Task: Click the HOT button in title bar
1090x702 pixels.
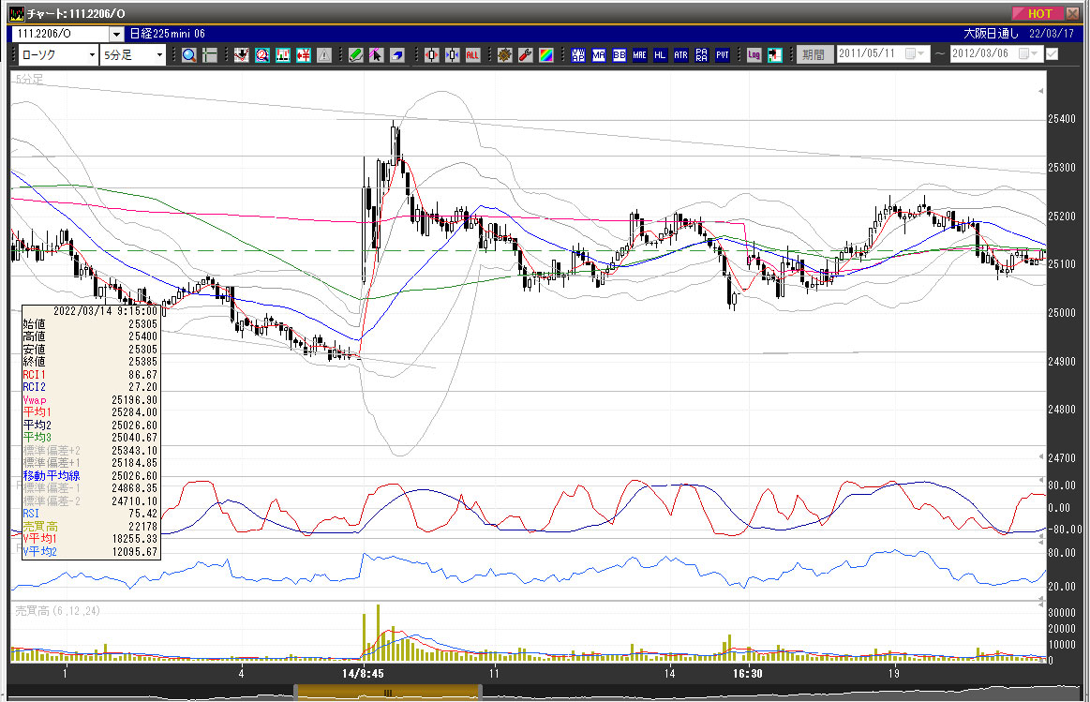Action: [1038, 13]
